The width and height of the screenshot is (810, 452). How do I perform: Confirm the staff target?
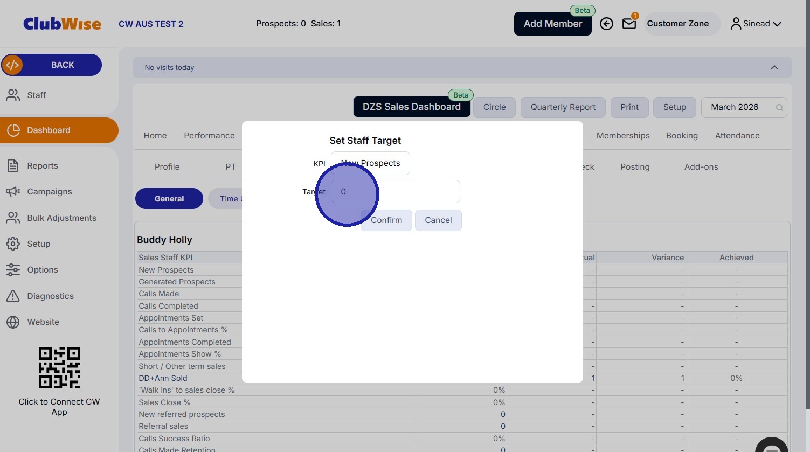click(386, 220)
